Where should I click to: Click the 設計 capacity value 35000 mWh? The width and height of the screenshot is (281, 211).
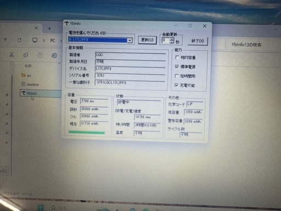coord(94,109)
